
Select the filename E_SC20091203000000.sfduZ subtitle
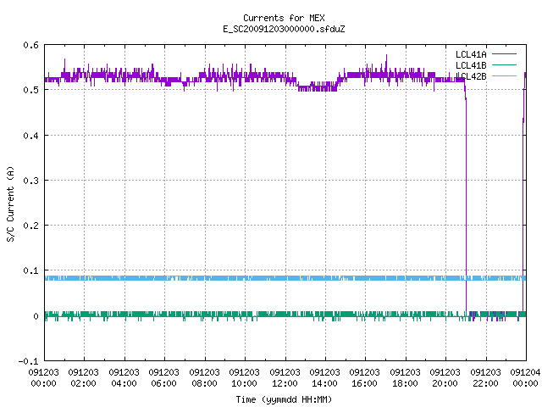coord(284,29)
